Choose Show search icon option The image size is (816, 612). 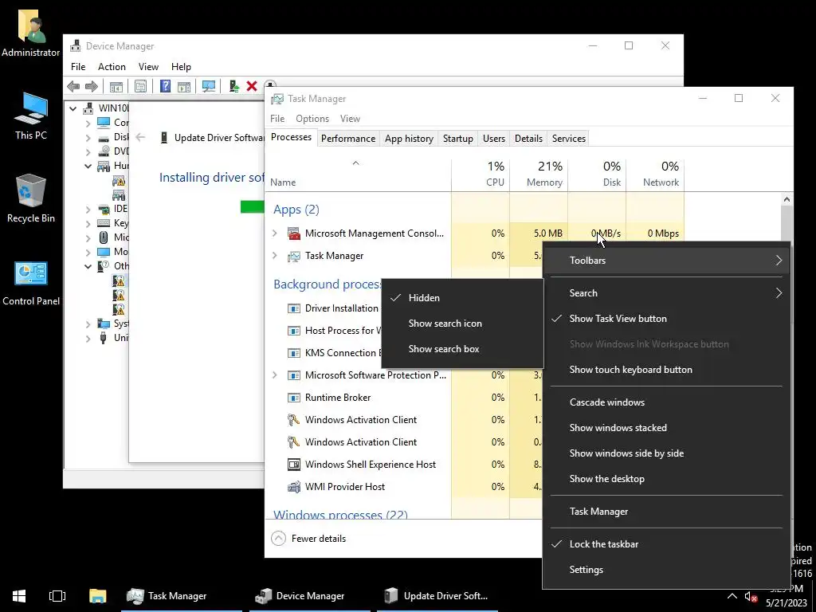(462, 324)
